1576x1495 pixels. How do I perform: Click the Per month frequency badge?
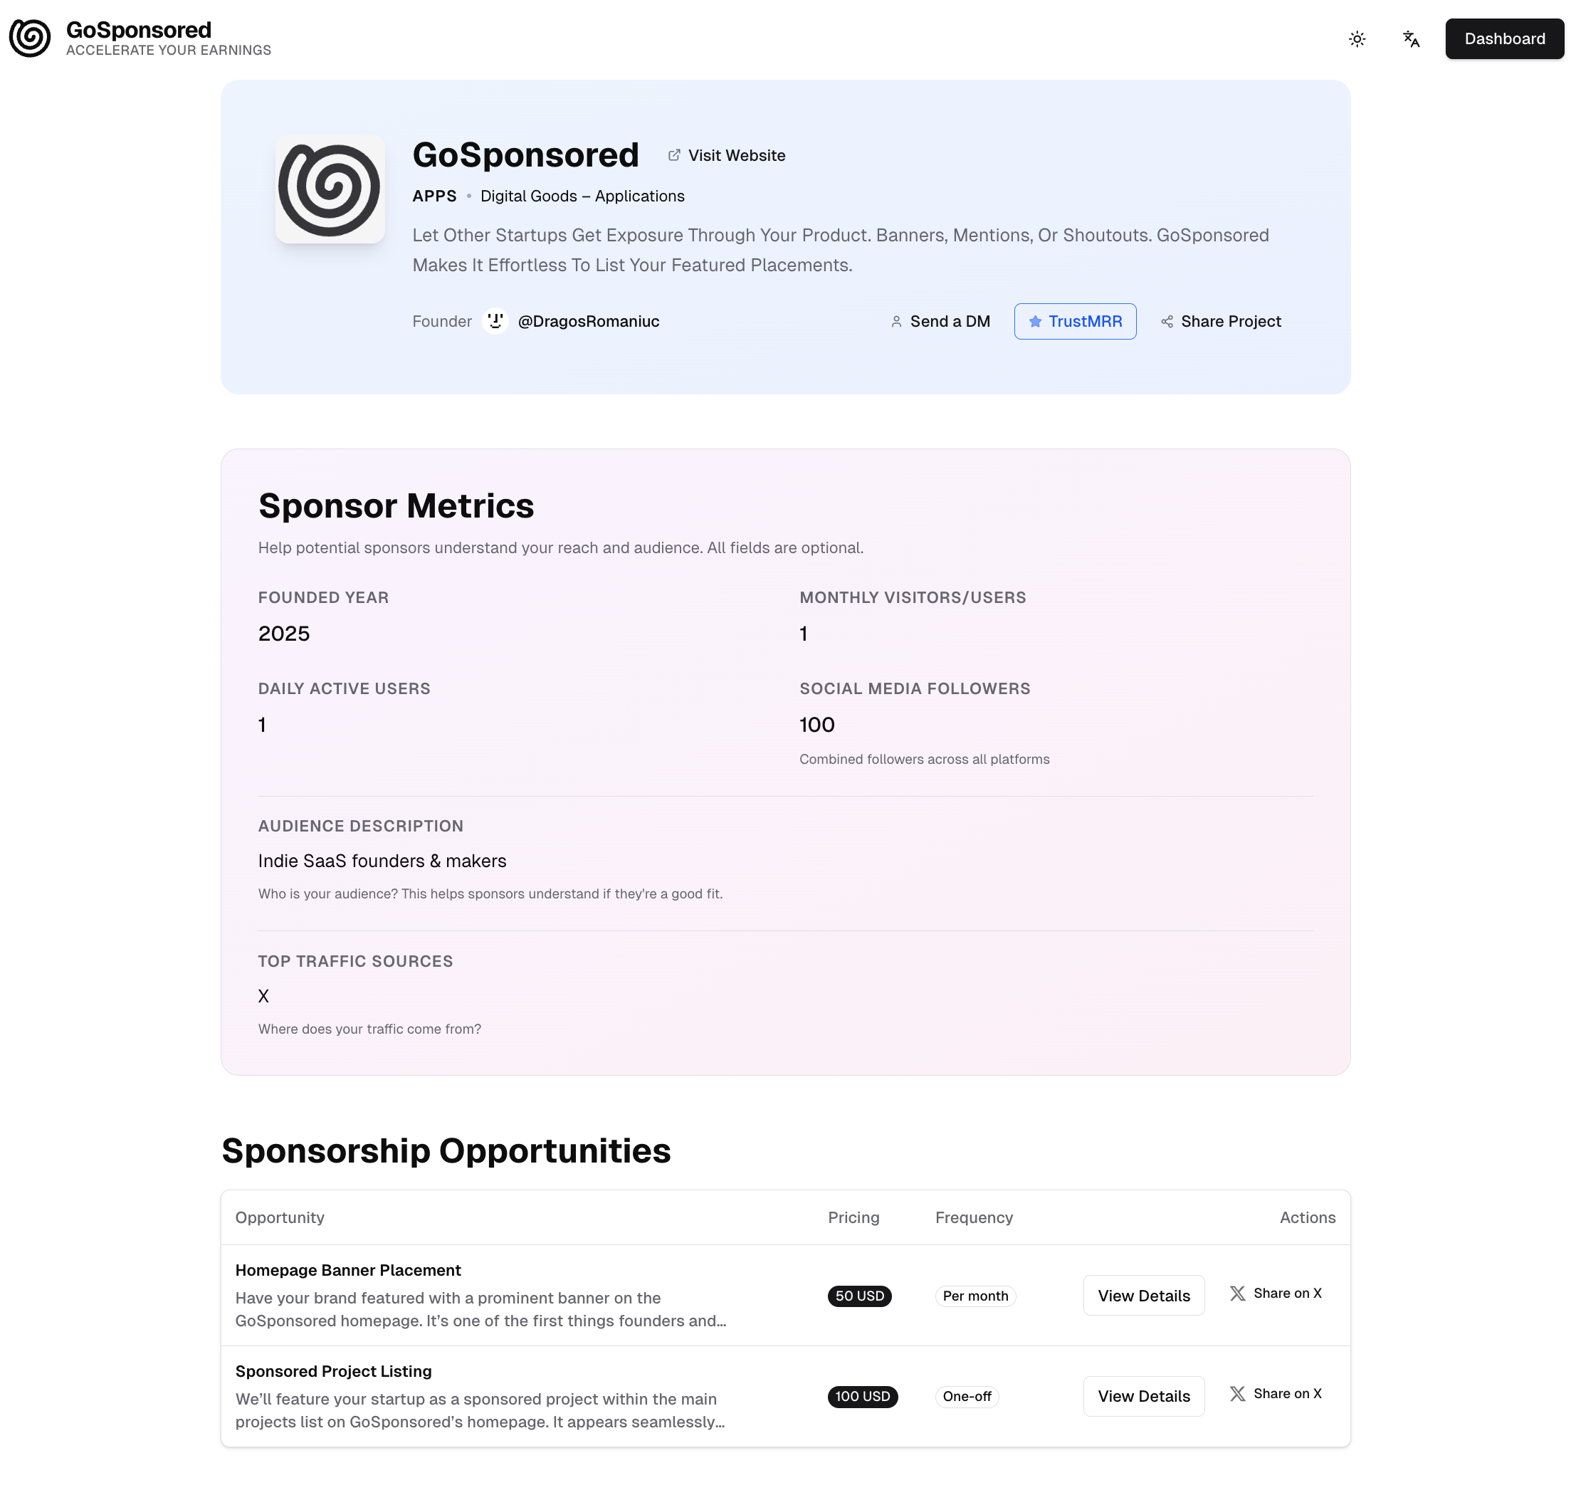[x=975, y=1296]
